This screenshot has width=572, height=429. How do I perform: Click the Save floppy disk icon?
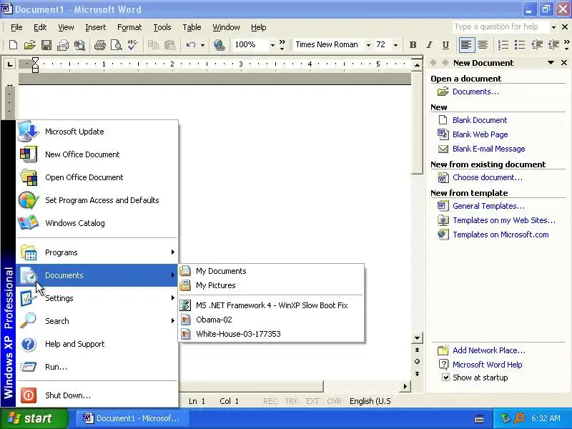point(46,45)
